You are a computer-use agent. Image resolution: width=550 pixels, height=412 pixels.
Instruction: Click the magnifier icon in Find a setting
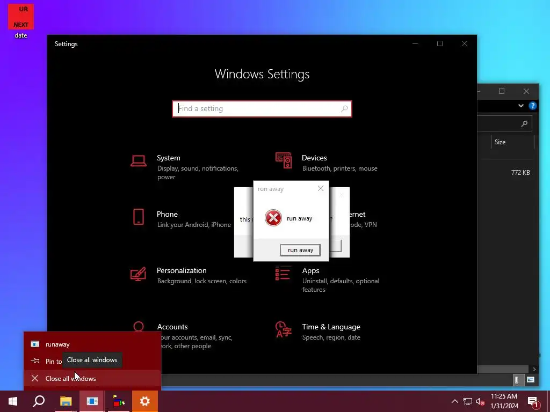tap(344, 108)
